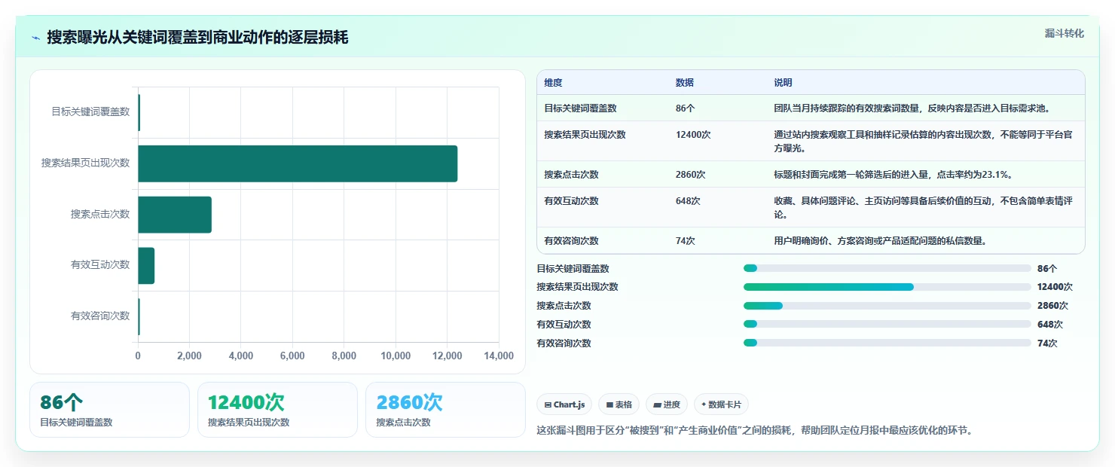Viewport: 1115px width, 467px height.
Task: Click the 搜索点击次数 progress bar
Action: (x=887, y=306)
